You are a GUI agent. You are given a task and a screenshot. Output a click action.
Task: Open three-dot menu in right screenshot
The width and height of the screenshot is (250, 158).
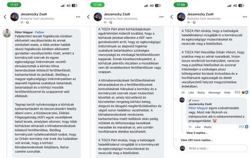coord(245,17)
